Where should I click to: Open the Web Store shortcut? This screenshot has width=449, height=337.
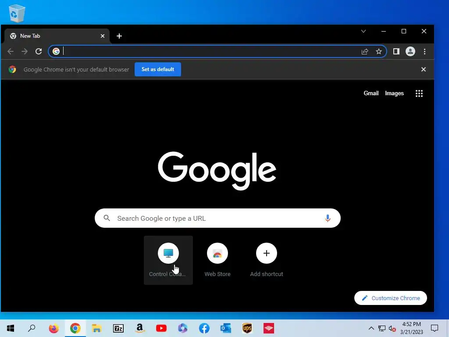pyautogui.click(x=217, y=260)
